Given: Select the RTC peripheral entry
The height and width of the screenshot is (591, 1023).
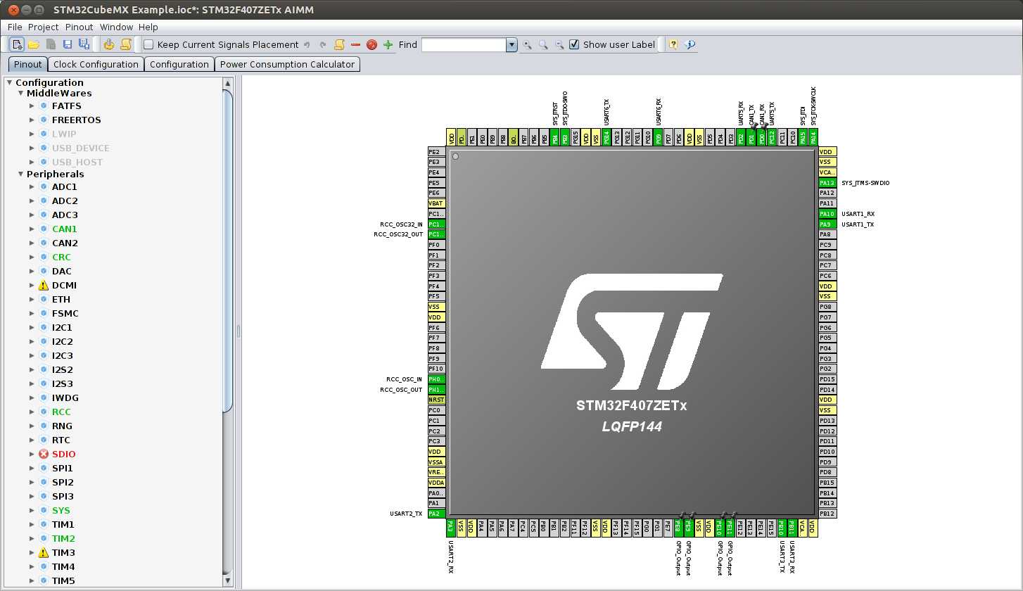Looking at the screenshot, I should tap(61, 440).
